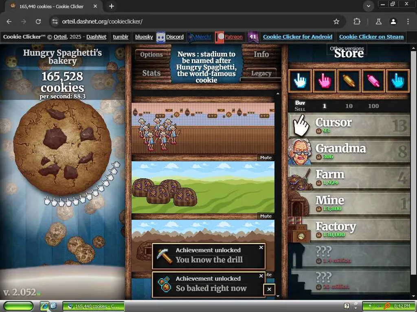
Task: Reload the page
Action: pos(38,22)
